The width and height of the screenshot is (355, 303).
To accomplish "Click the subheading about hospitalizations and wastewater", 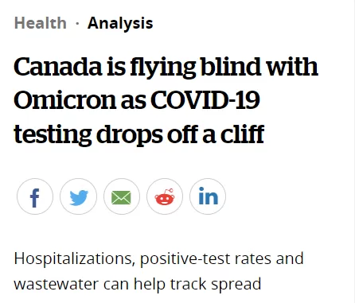I will pos(158,271).
